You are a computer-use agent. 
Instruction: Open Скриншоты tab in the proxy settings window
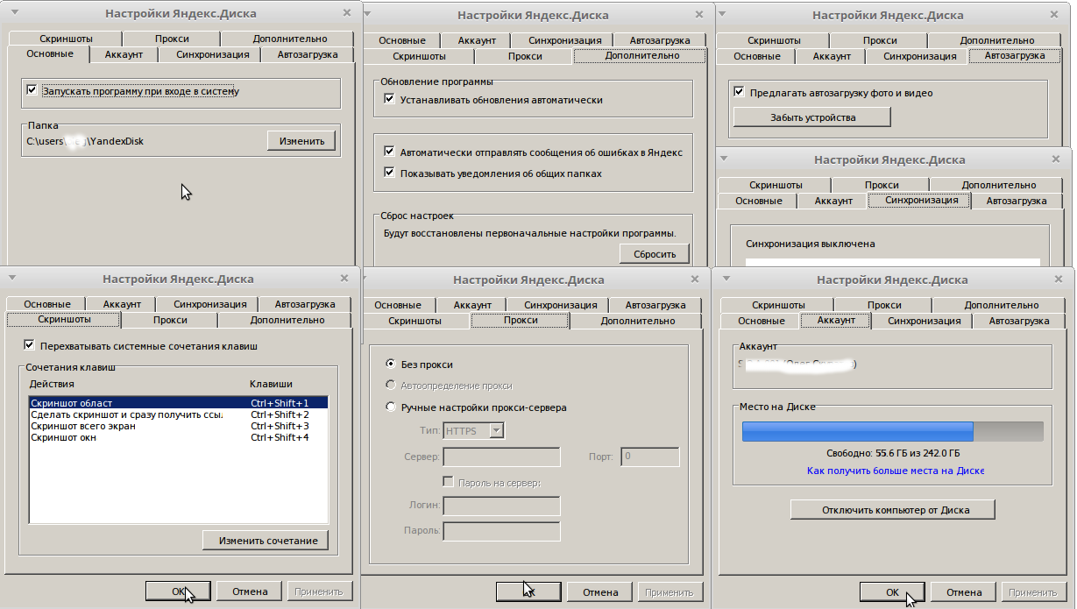(415, 321)
